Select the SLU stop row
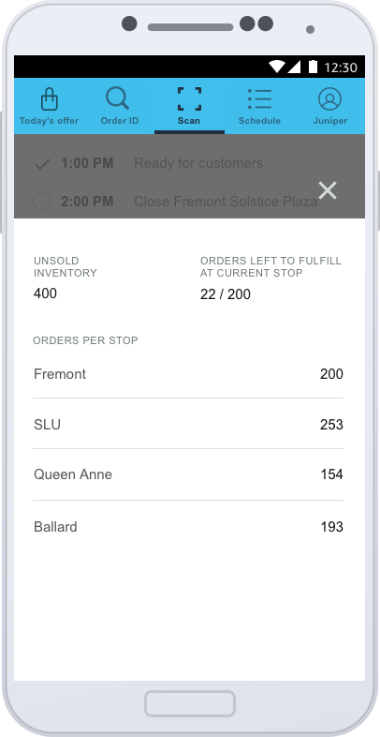 (x=188, y=424)
